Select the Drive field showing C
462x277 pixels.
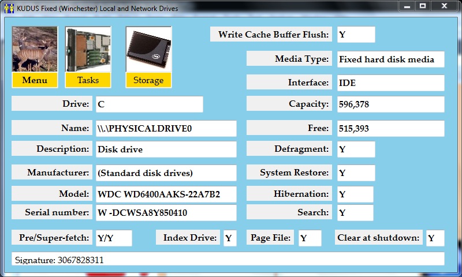click(149, 104)
